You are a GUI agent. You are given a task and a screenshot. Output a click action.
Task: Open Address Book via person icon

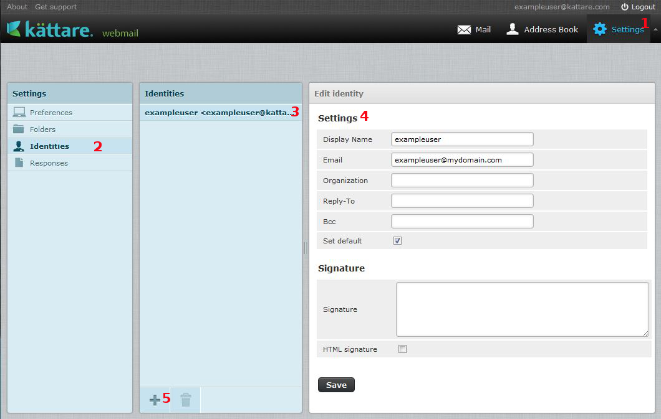[513, 29]
